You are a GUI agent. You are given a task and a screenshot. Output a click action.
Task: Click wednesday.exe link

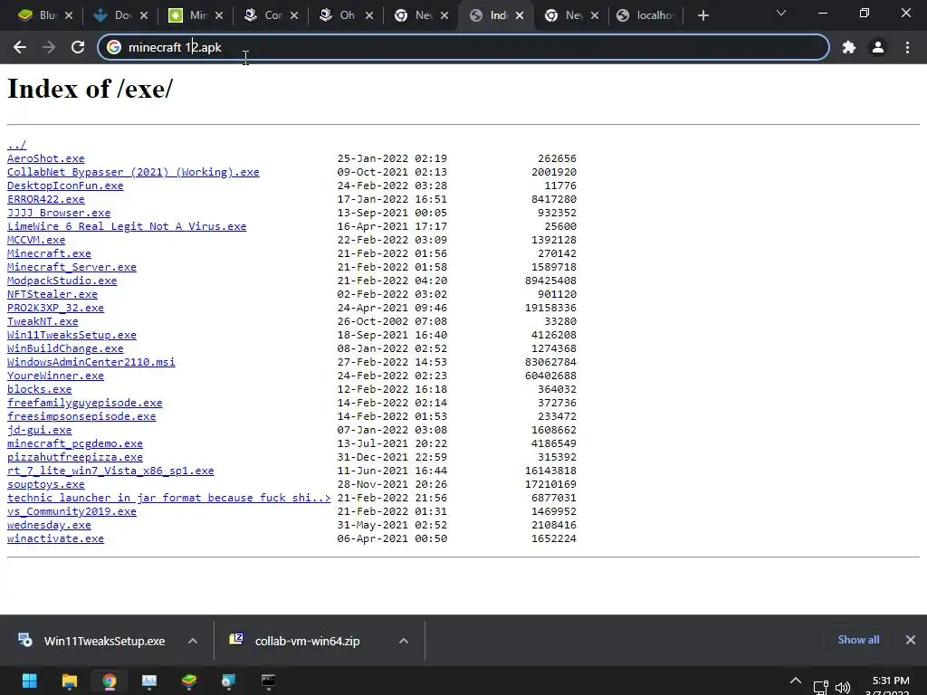49,526
